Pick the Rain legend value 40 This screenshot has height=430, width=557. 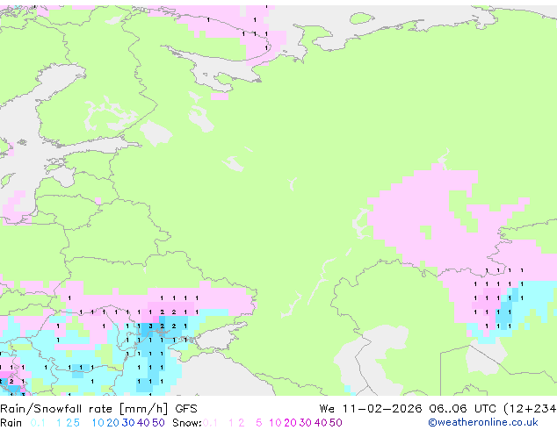tap(143, 423)
